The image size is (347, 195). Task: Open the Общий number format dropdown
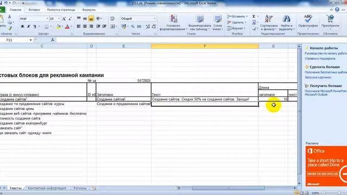(154, 18)
